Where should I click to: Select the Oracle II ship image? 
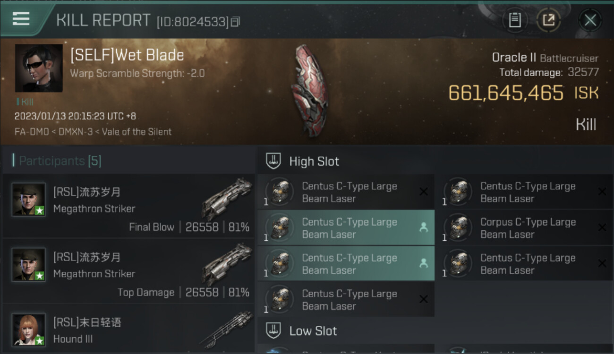point(309,90)
